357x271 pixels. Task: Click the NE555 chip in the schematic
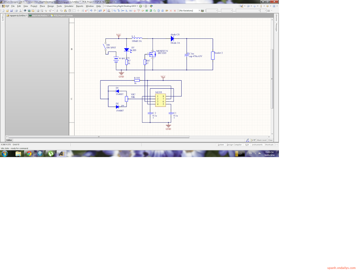pyautogui.click(x=160, y=100)
